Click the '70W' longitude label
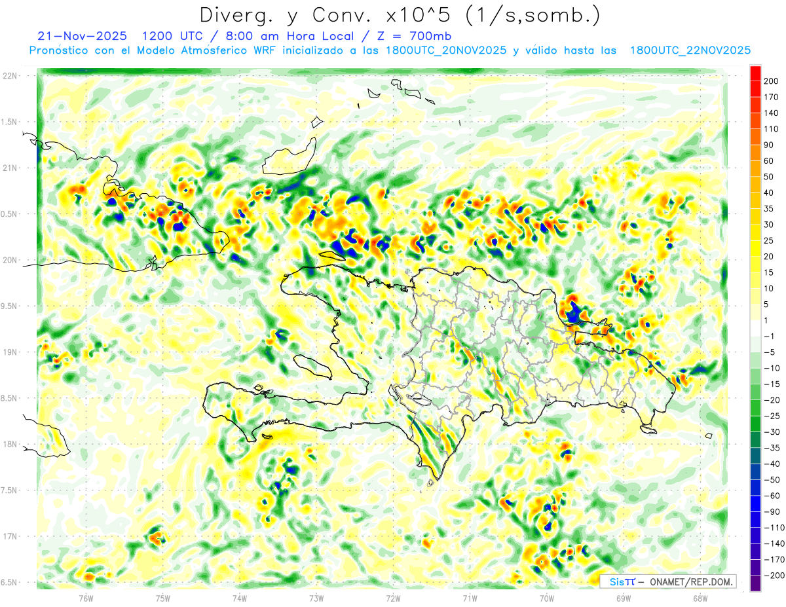 (x=546, y=598)
